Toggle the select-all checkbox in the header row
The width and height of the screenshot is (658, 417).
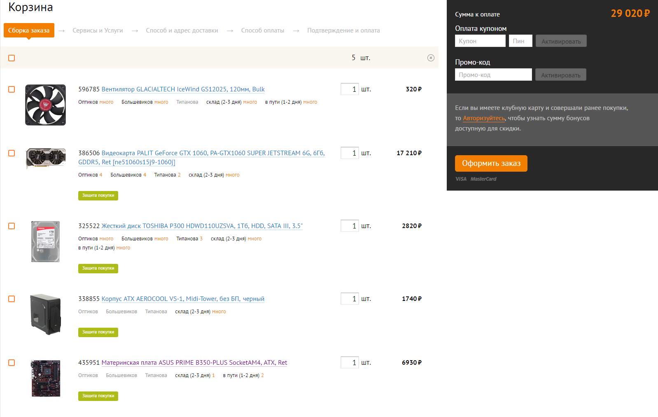[x=12, y=58]
